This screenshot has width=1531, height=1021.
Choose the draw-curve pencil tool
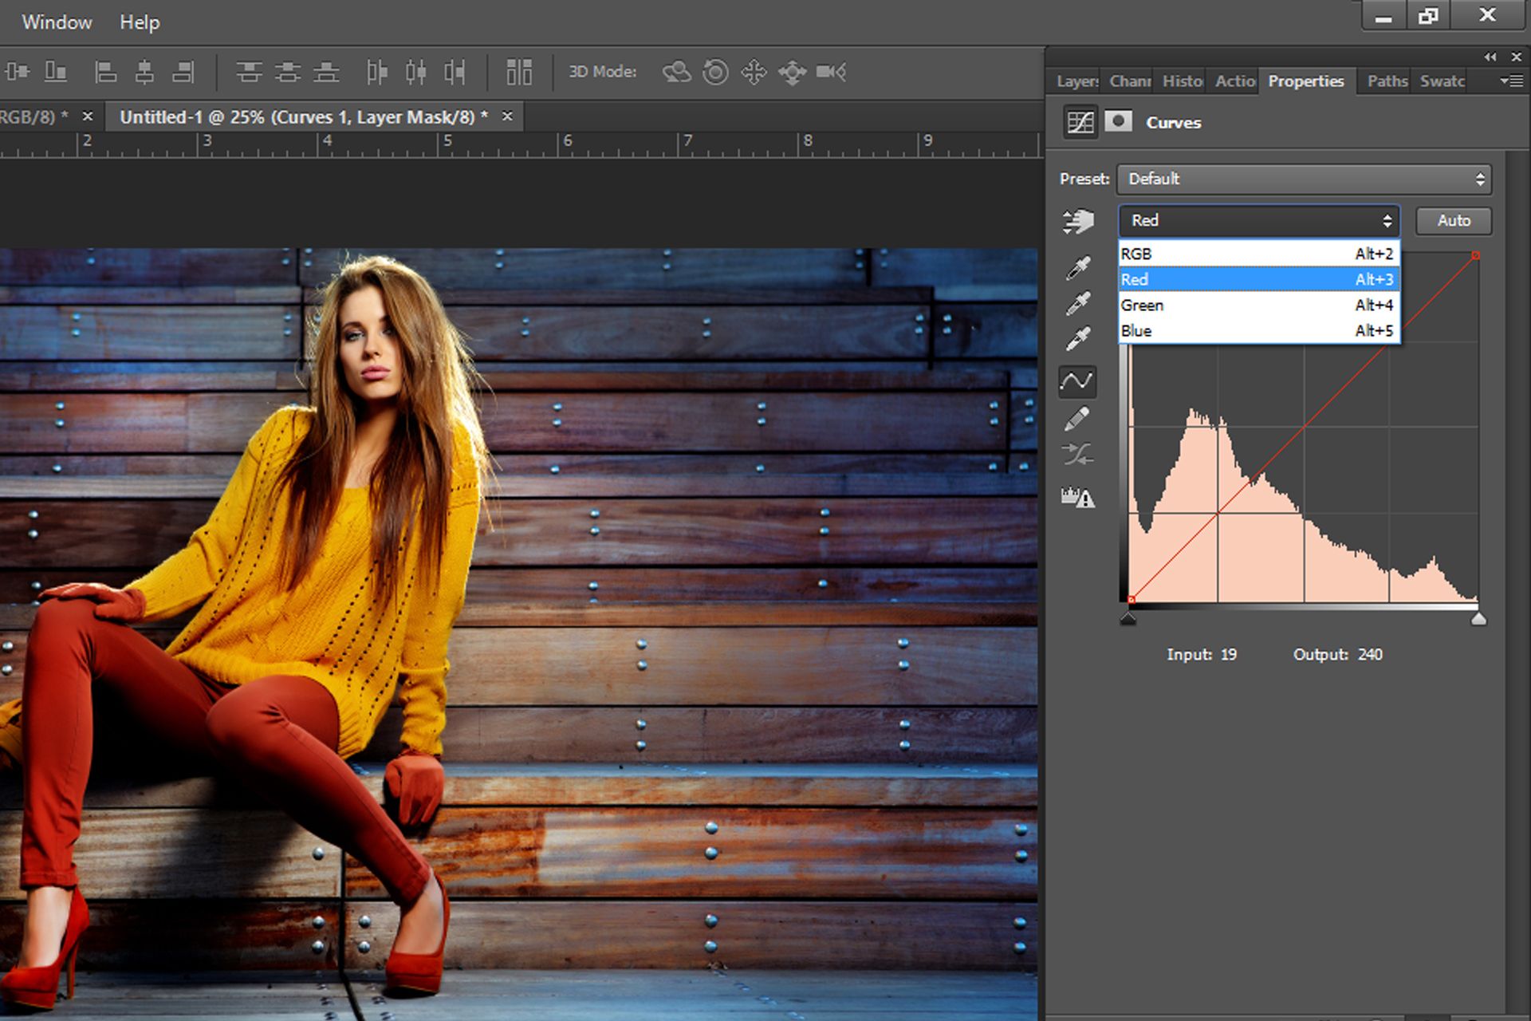(x=1076, y=418)
